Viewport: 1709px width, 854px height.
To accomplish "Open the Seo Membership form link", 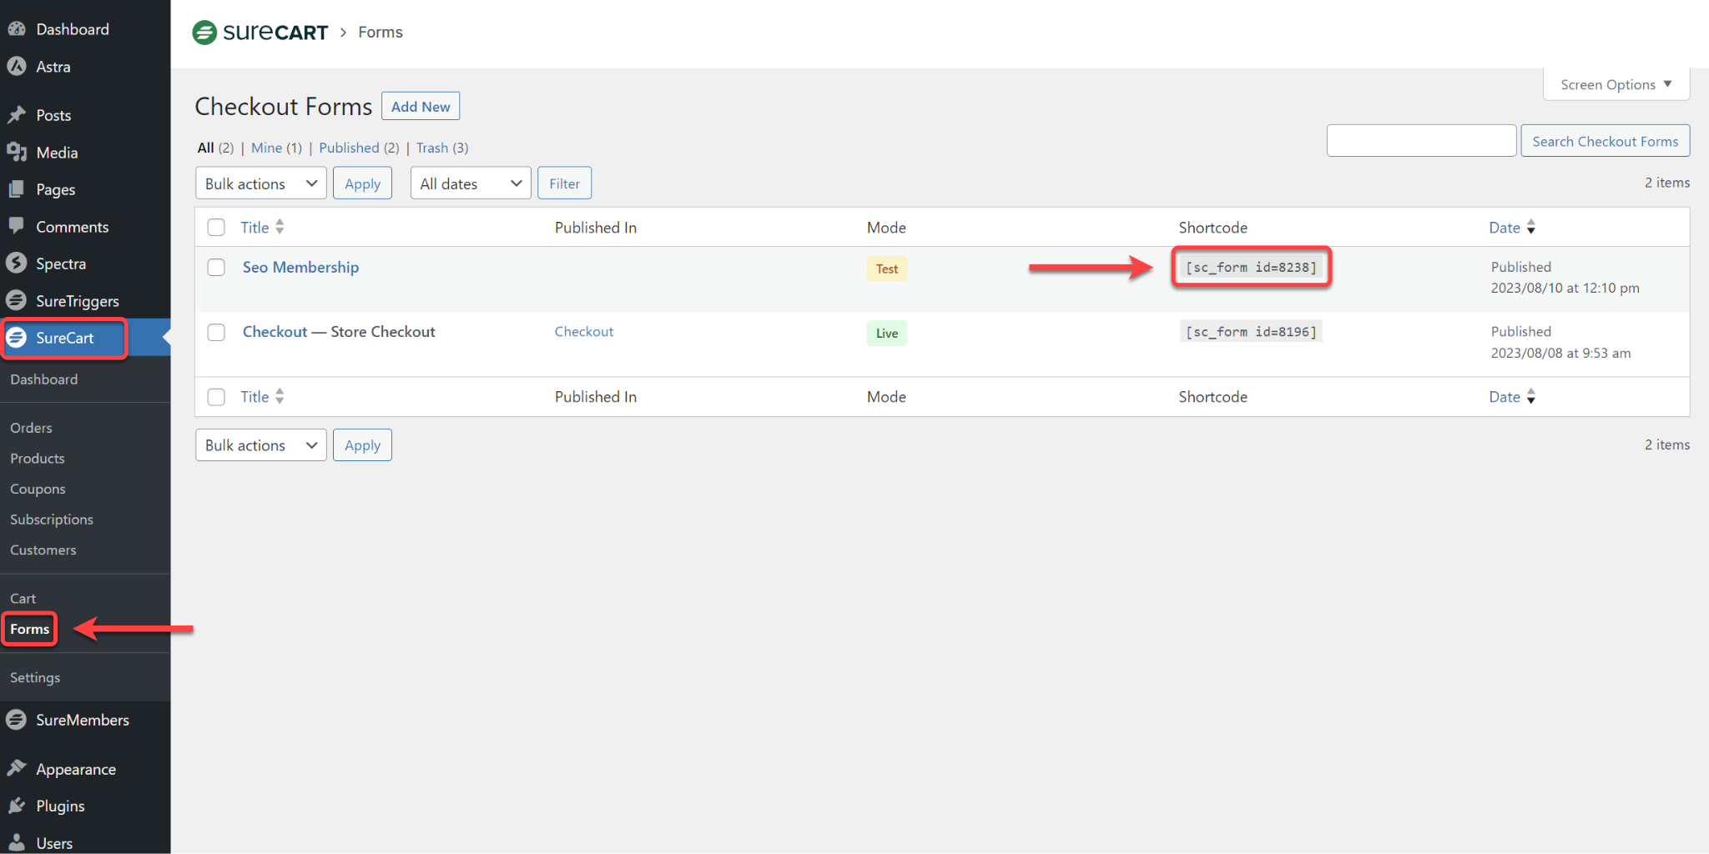I will (300, 268).
